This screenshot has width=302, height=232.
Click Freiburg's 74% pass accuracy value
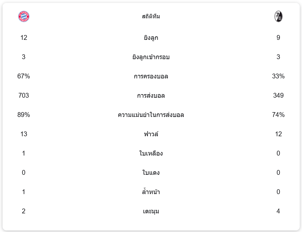[278, 115]
